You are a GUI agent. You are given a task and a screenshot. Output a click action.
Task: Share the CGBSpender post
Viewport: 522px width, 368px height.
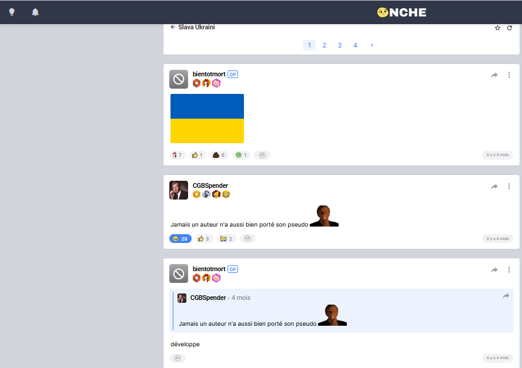point(494,186)
